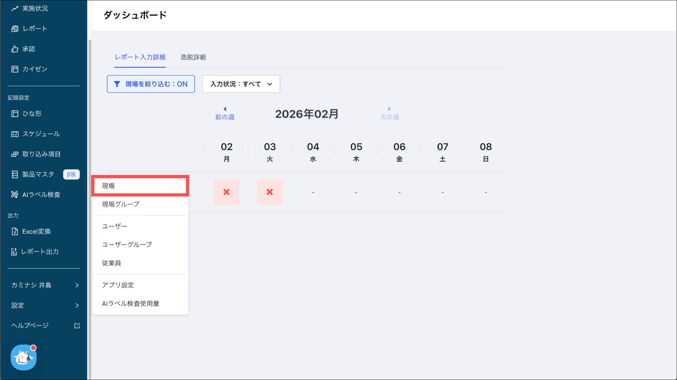Select 現場グループ from settings menu
Viewport: 677px width, 380px height.
121,204
